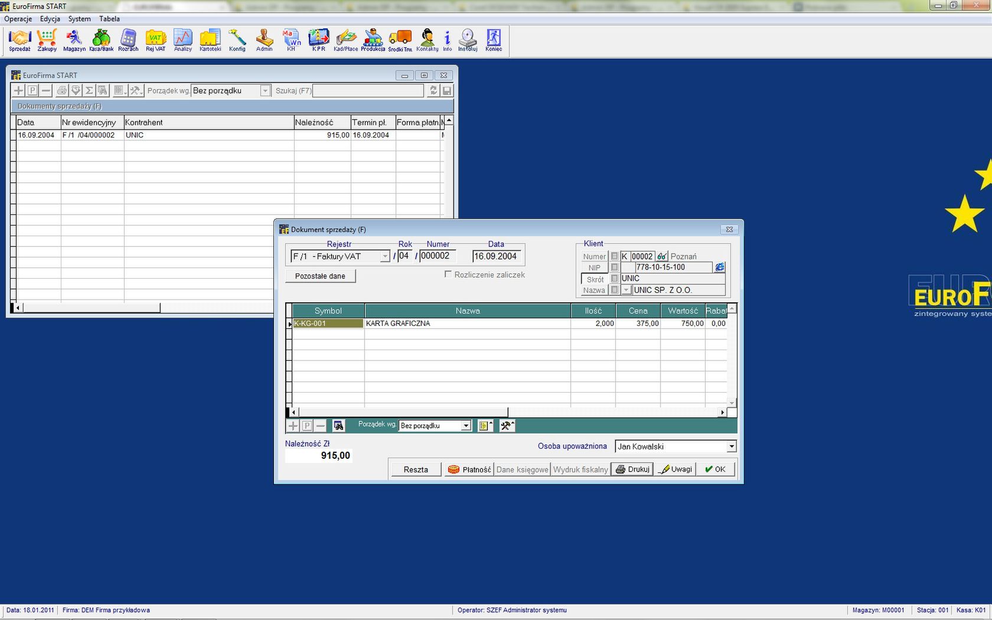Image resolution: width=992 pixels, height=620 pixels.
Task: Open the Kontakty contacts icon
Action: click(x=428, y=40)
